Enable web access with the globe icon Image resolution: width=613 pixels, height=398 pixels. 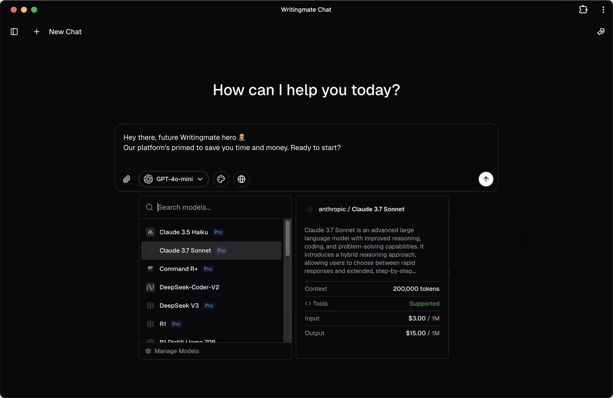click(241, 179)
